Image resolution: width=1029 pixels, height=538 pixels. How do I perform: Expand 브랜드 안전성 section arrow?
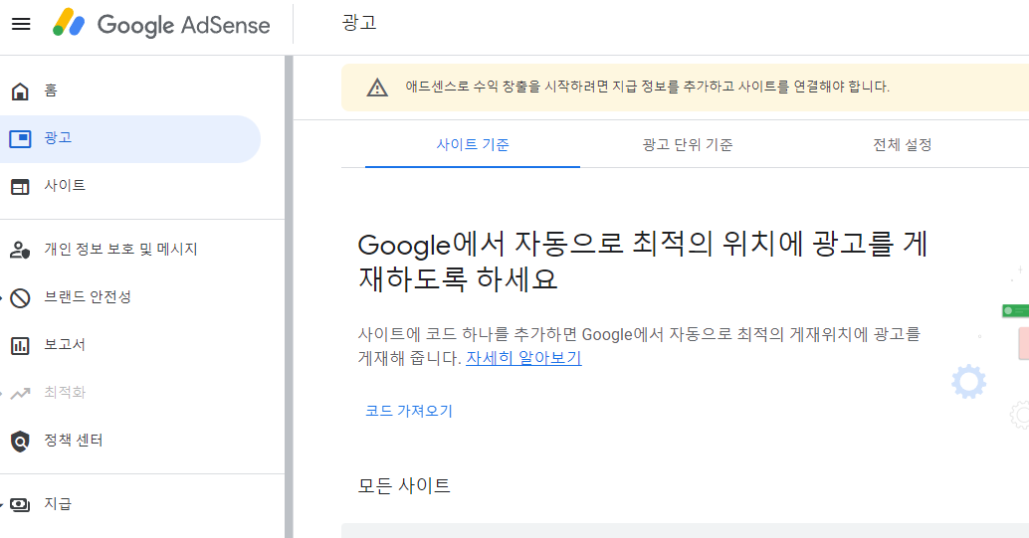click(x=2, y=298)
